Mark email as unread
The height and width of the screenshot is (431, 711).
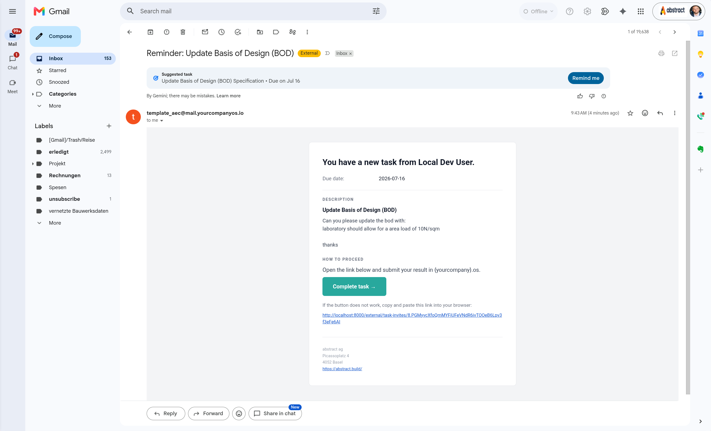coord(205,32)
